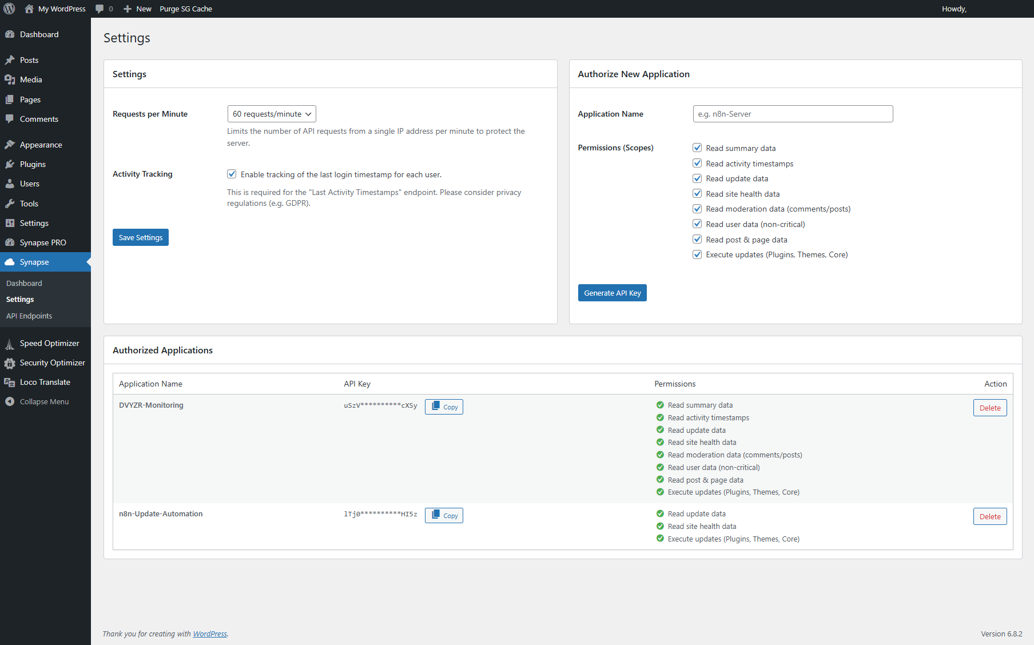Open the Requests per Minute dropdown
Image resolution: width=1034 pixels, height=645 pixels.
(x=272, y=114)
